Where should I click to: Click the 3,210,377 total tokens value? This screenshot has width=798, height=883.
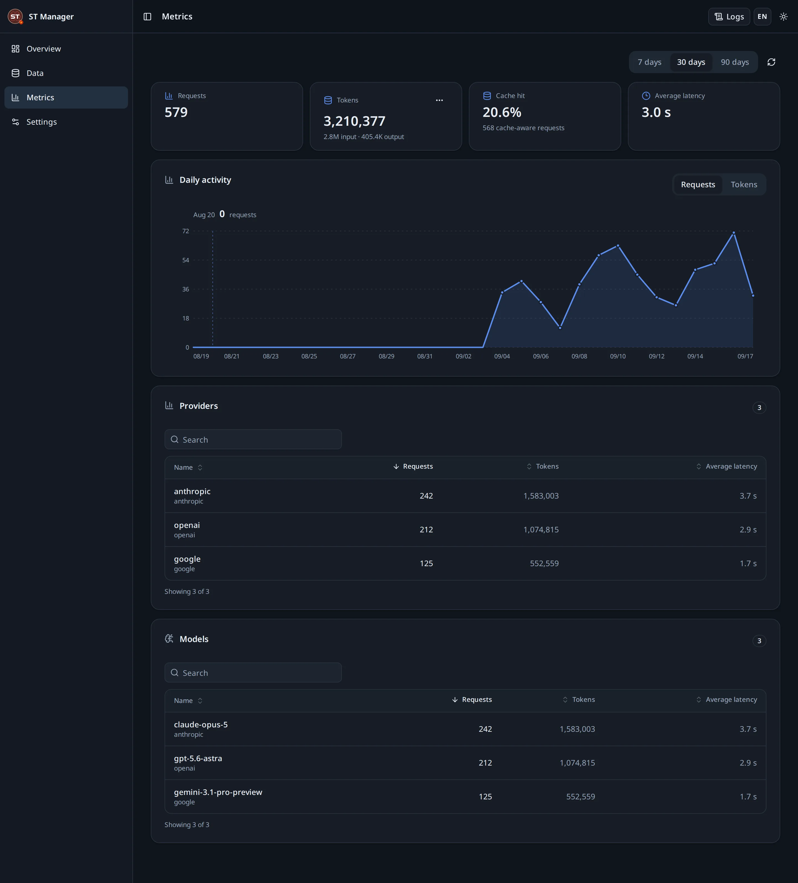(354, 121)
